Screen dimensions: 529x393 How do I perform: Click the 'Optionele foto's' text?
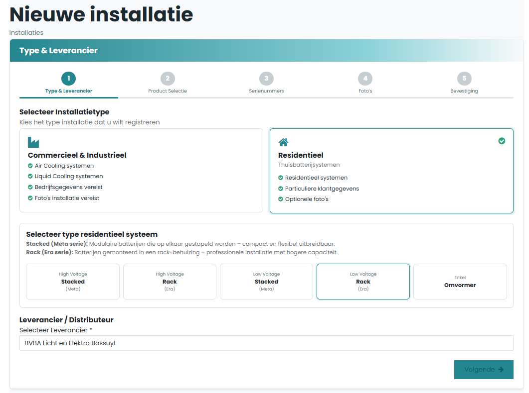click(307, 199)
